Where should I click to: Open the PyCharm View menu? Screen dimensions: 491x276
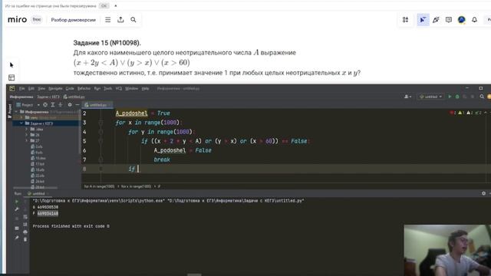pos(41,89)
